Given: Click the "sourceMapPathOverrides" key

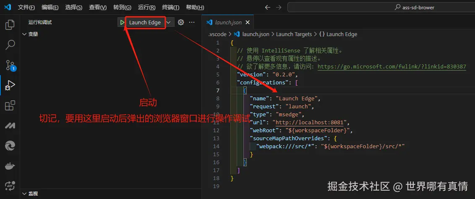Looking at the screenshot, I should 289,139.
